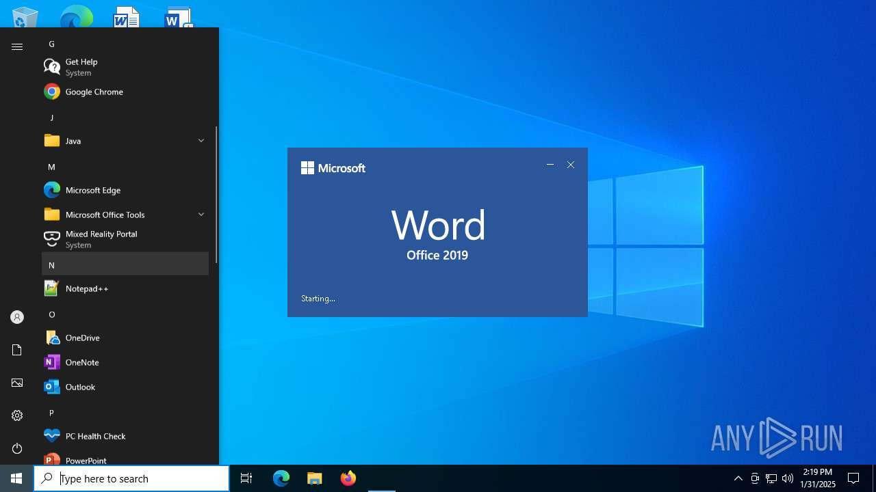Open Firefox from the taskbar
The image size is (876, 492).
(348, 478)
